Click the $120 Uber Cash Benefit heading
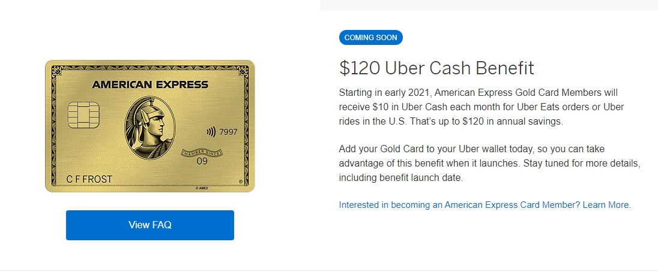Viewport: 658px width, 275px height. pyautogui.click(x=436, y=68)
